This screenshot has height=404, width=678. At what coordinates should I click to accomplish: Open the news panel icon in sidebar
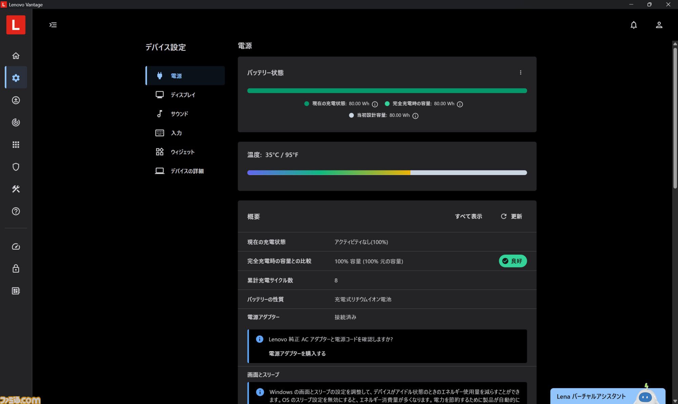(16, 291)
